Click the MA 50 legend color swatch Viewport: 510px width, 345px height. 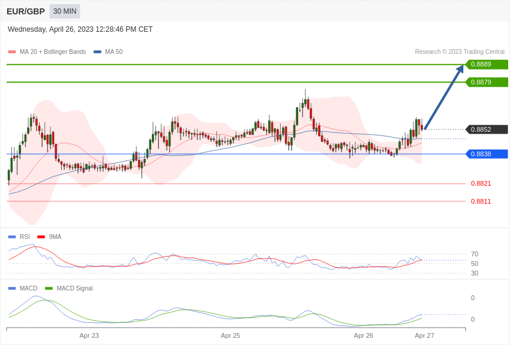coord(97,52)
